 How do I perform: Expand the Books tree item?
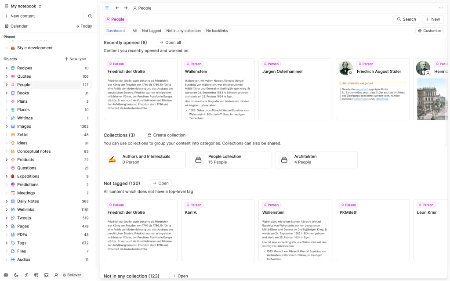[x=7, y=93]
